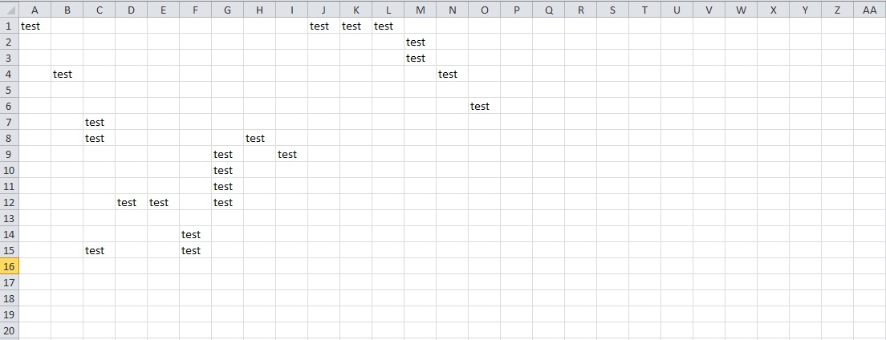886x340 pixels.
Task: Click row 20 header
Action: point(9,330)
